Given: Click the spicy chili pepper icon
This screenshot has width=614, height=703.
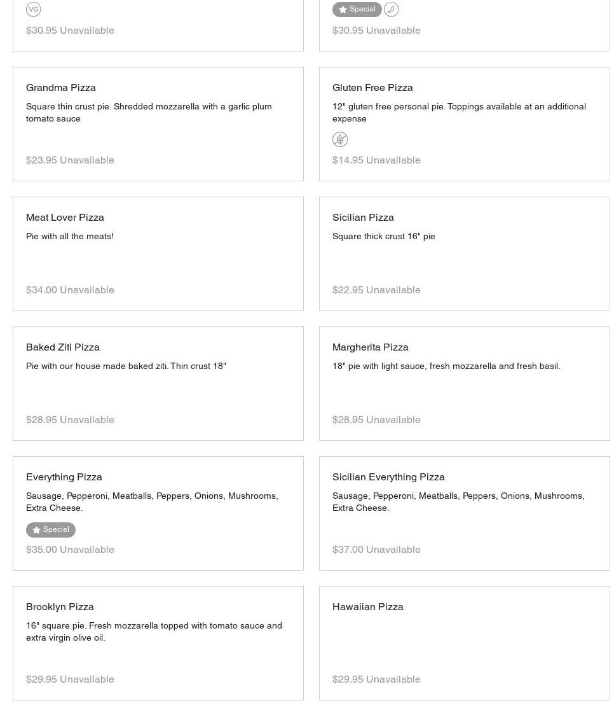Looking at the screenshot, I should pos(391,10).
